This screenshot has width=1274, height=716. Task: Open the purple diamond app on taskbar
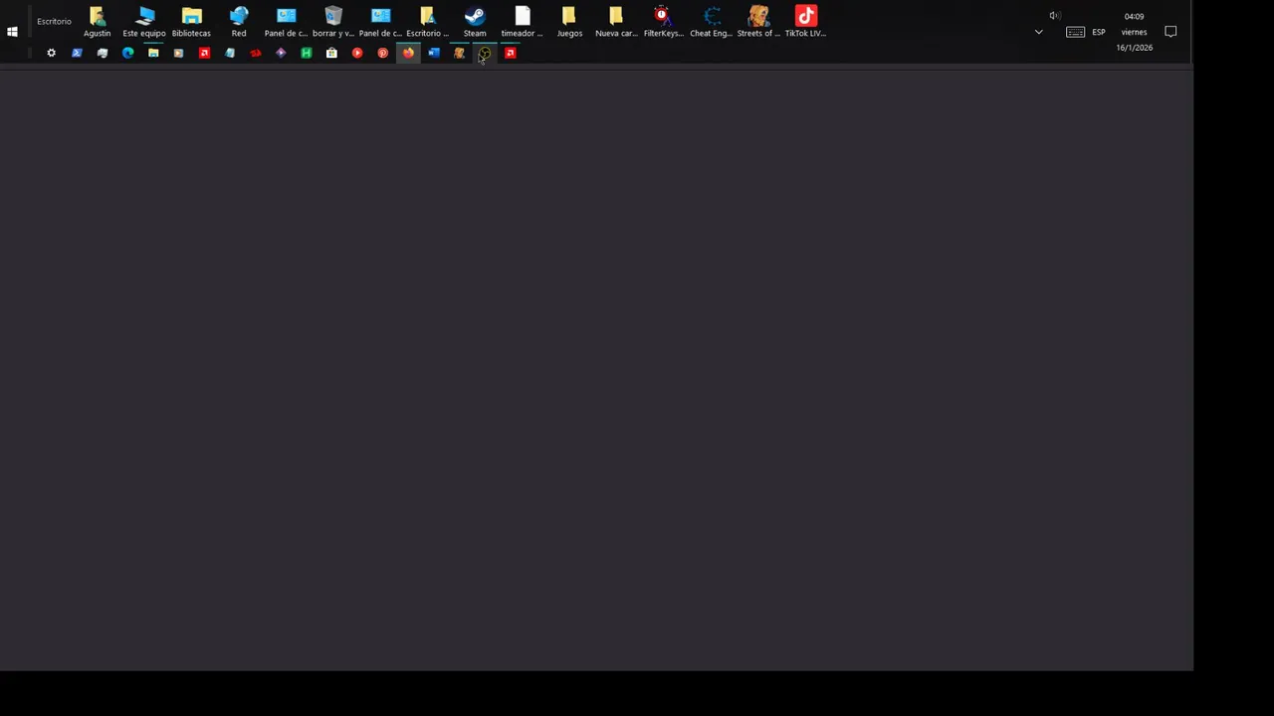[x=281, y=53]
